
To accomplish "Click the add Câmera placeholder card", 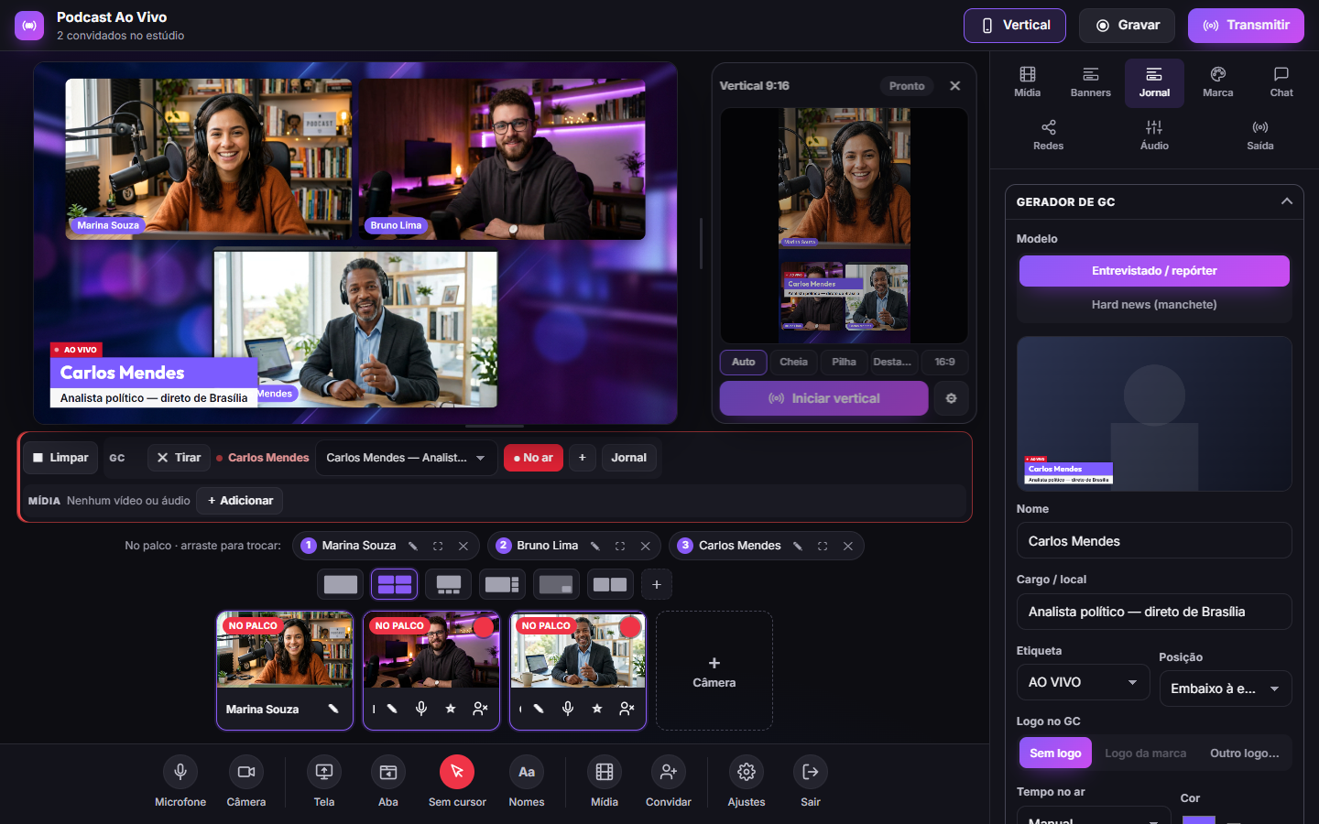I will click(x=714, y=671).
